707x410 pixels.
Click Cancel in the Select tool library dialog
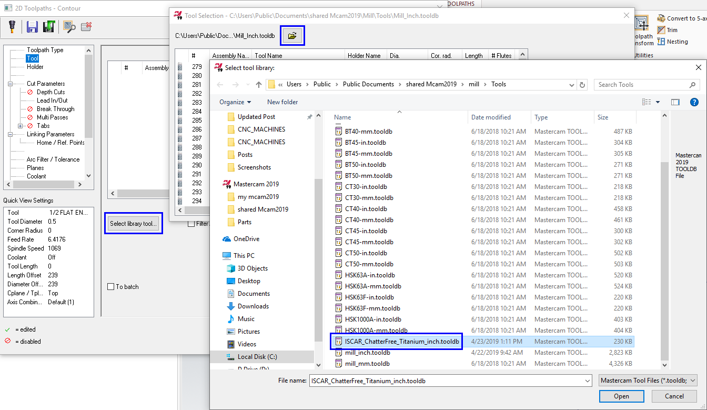click(x=674, y=396)
